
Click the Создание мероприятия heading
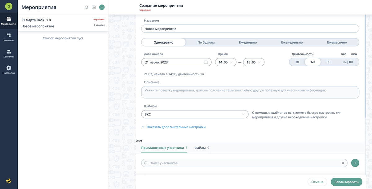(x=161, y=6)
